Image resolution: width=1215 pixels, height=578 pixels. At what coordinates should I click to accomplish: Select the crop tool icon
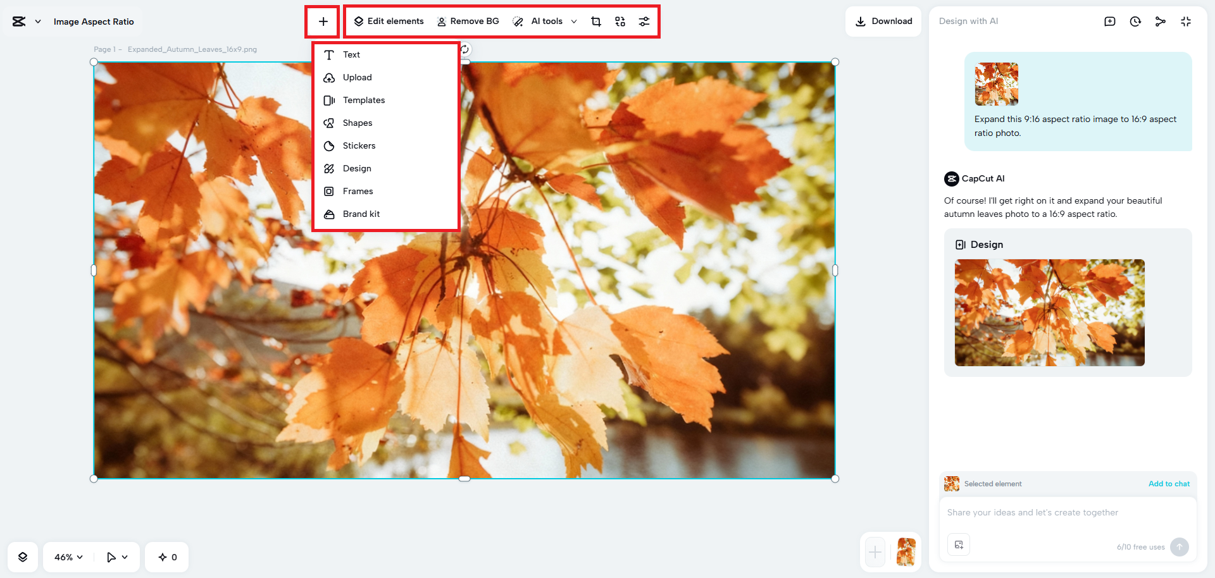[x=595, y=22]
